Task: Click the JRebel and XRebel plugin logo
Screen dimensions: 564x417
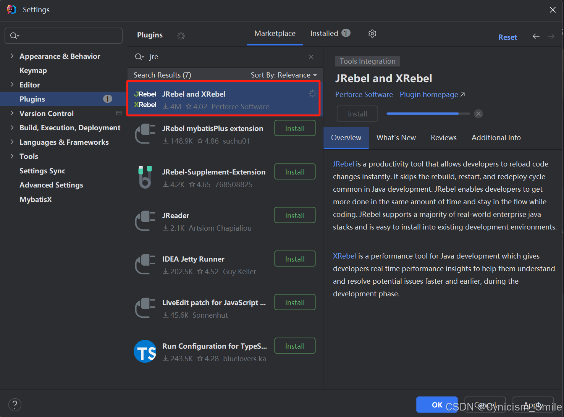Action: [x=145, y=99]
